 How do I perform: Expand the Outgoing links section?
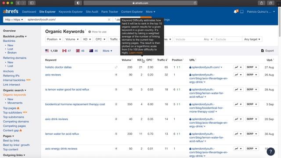tap(14, 155)
